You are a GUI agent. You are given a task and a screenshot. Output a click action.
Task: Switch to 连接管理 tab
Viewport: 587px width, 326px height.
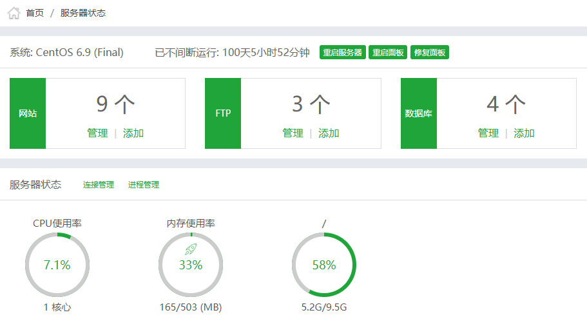pyautogui.click(x=99, y=185)
